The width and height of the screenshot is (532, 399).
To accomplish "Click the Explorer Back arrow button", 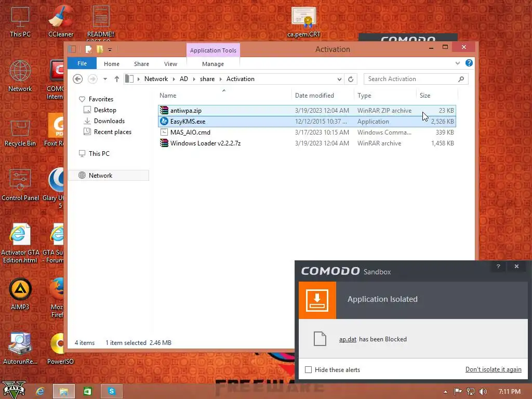I will [x=78, y=79].
